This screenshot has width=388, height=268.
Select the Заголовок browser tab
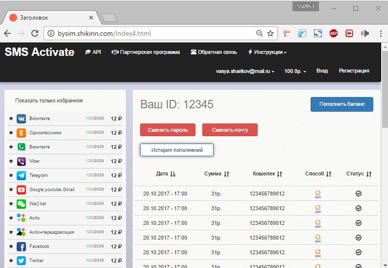(x=51, y=18)
